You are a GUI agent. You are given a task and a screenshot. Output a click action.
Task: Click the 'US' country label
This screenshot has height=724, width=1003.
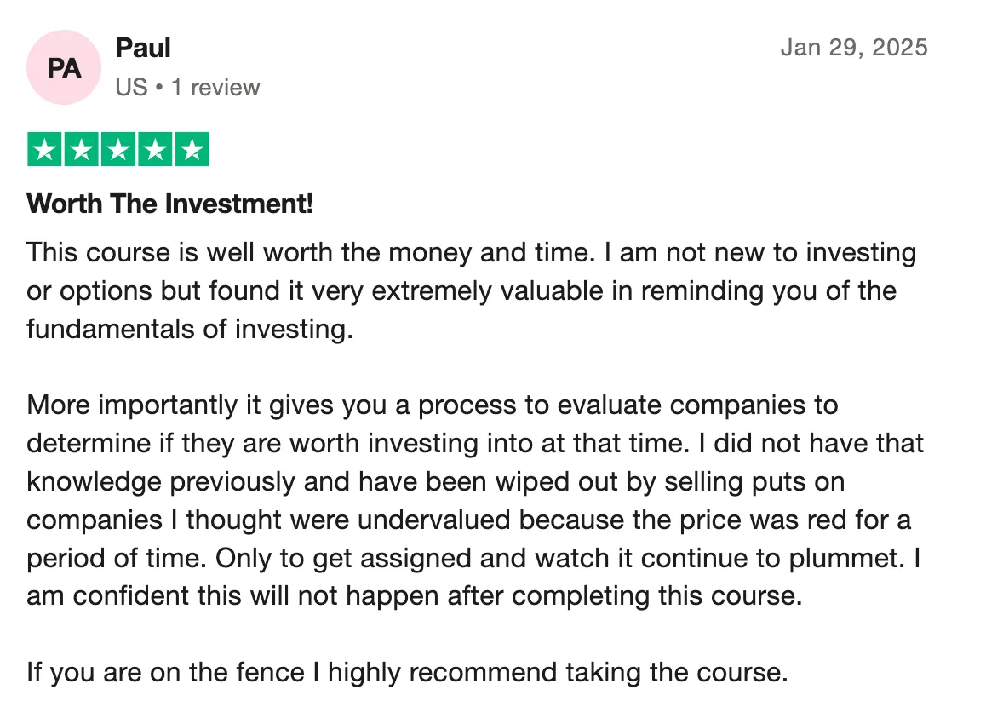coord(131,88)
